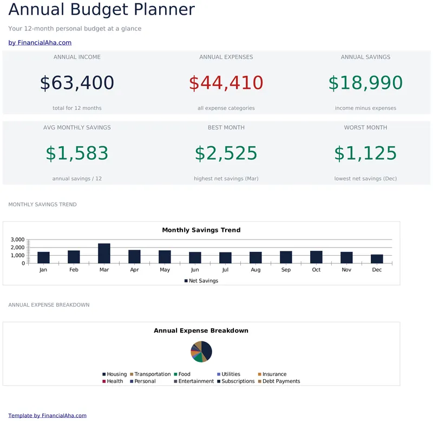Select the Nov bar in savings chart
Viewport: 433px width, 421px height.
[x=346, y=257]
